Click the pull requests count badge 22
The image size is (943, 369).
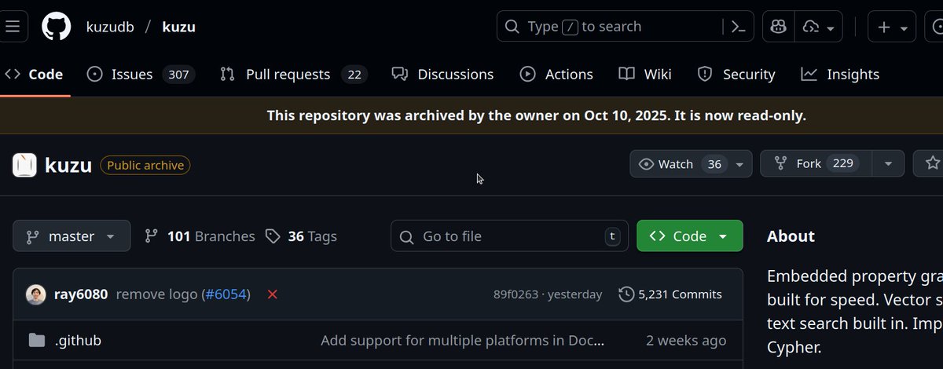tap(354, 75)
